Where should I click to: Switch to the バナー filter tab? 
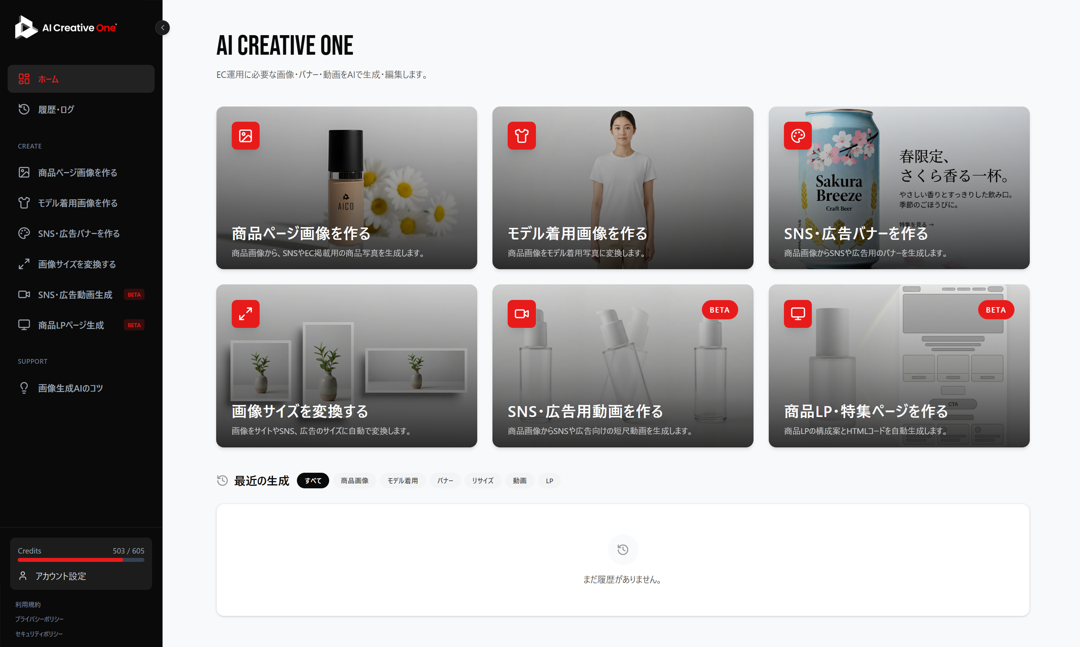click(445, 480)
